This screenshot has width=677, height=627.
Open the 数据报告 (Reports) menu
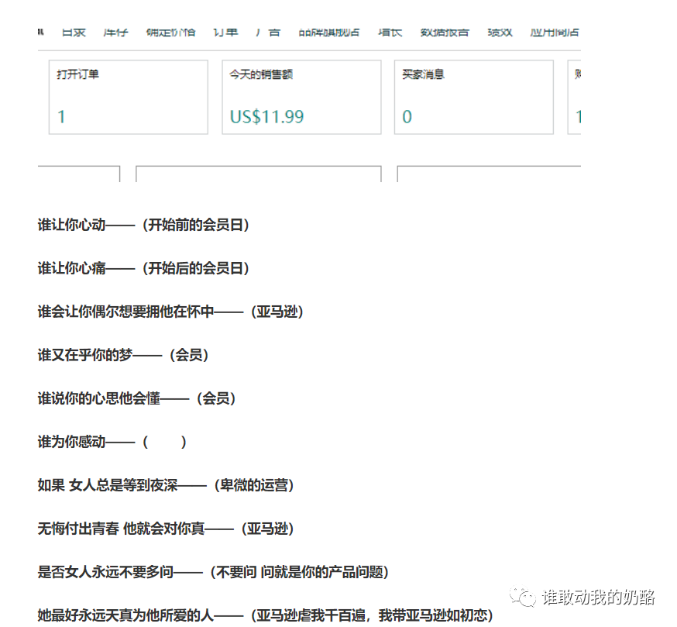tap(444, 32)
